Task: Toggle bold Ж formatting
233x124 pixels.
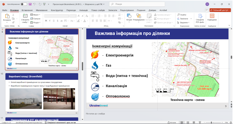Action: coord(46,21)
